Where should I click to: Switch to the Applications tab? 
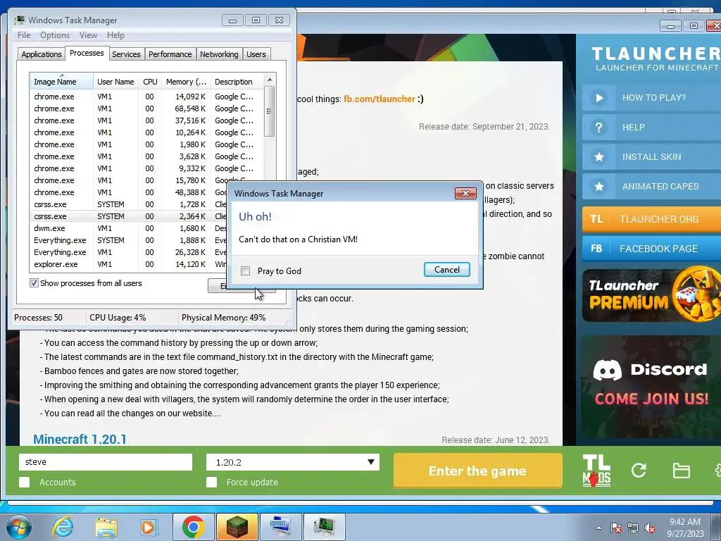coord(42,54)
